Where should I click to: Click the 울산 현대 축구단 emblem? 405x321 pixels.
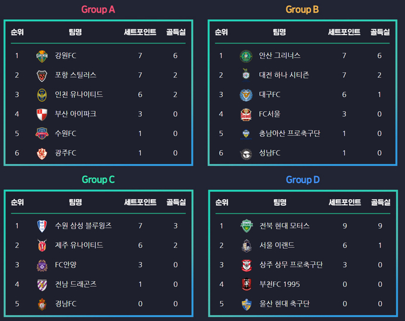click(x=247, y=304)
